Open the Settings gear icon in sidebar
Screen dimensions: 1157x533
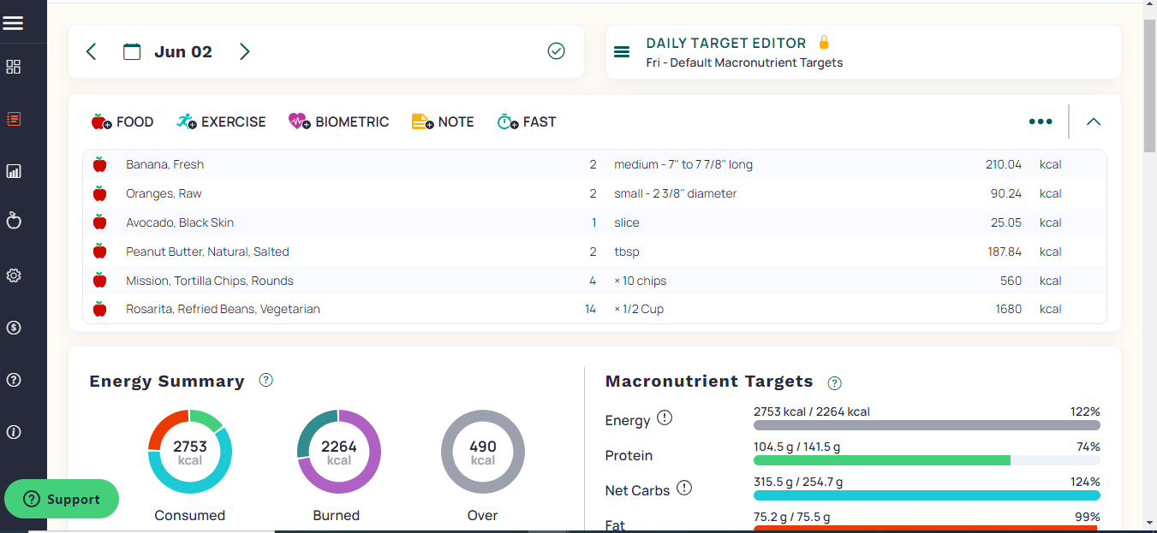point(14,275)
